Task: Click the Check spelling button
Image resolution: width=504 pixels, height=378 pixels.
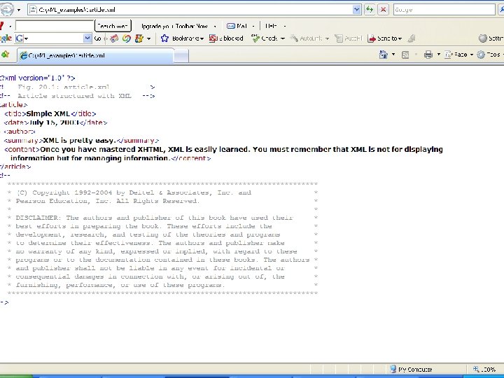Action: click(265, 38)
